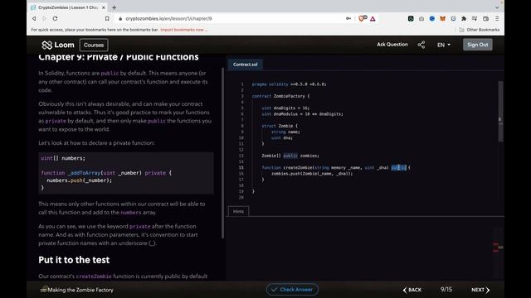The image size is (531, 298).
Task: Click the Making the Zombie Factory title
Action: (x=80, y=290)
